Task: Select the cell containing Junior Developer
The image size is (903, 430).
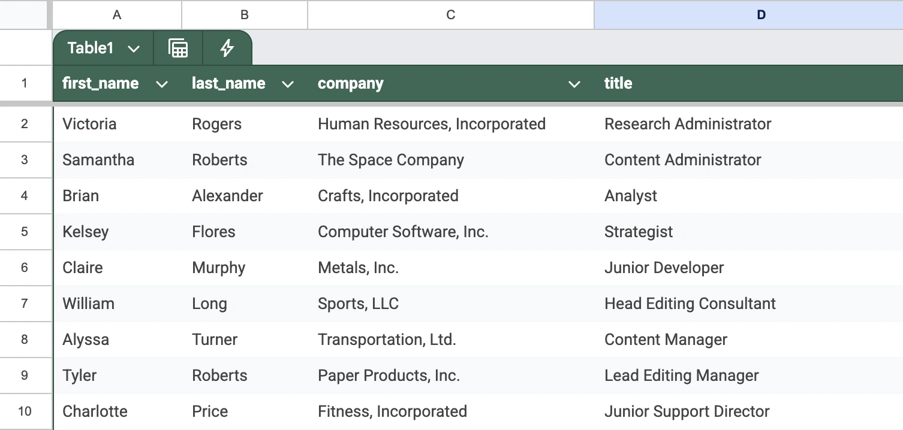Action: [x=664, y=268]
